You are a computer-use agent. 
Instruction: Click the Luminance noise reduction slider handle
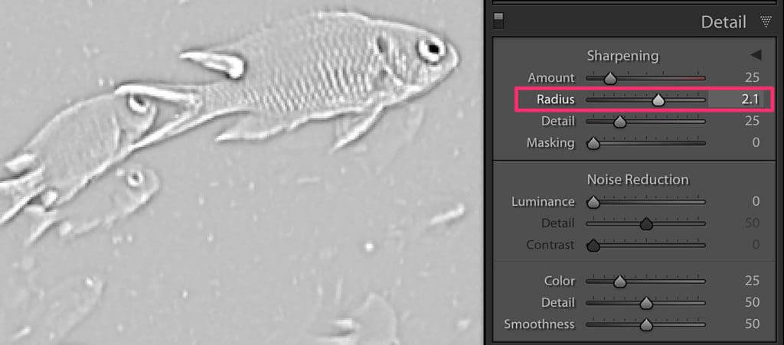[593, 202]
